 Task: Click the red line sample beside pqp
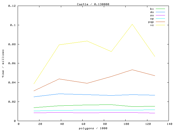(160, 22)
